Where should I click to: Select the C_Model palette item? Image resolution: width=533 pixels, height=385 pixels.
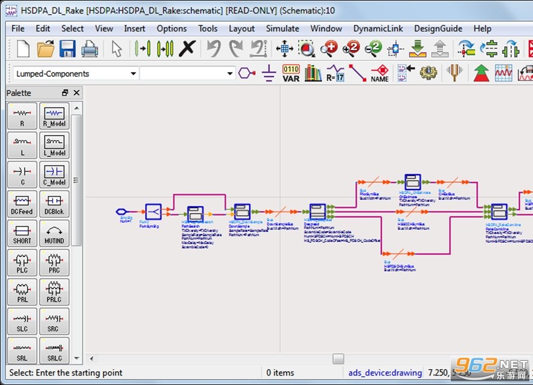54,175
